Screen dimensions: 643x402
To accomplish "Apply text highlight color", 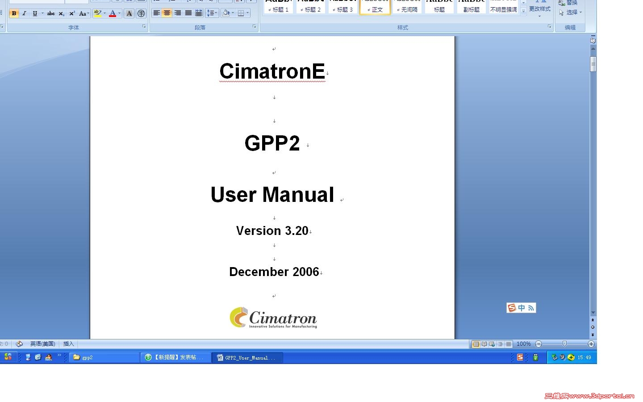I will (x=97, y=13).
